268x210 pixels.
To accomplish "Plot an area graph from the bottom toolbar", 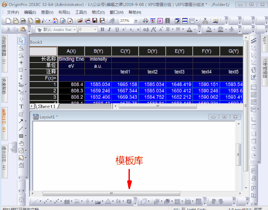I will [x=98, y=202].
